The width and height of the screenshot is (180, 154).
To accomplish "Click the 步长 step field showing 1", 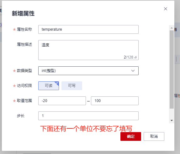I will coord(88,116).
